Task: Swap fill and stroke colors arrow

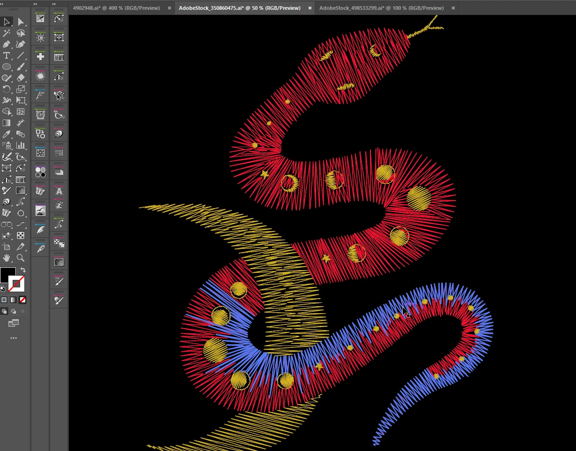Action: (23, 271)
